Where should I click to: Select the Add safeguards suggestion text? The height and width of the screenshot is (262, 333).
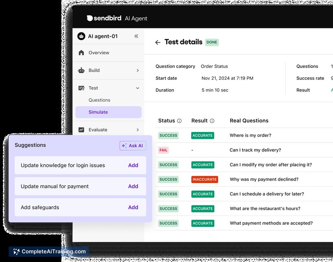(40, 207)
